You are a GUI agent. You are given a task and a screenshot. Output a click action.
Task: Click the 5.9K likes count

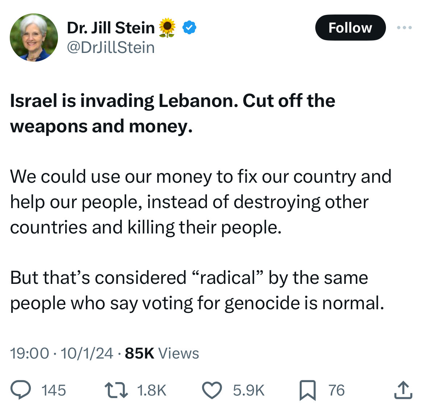(x=249, y=390)
